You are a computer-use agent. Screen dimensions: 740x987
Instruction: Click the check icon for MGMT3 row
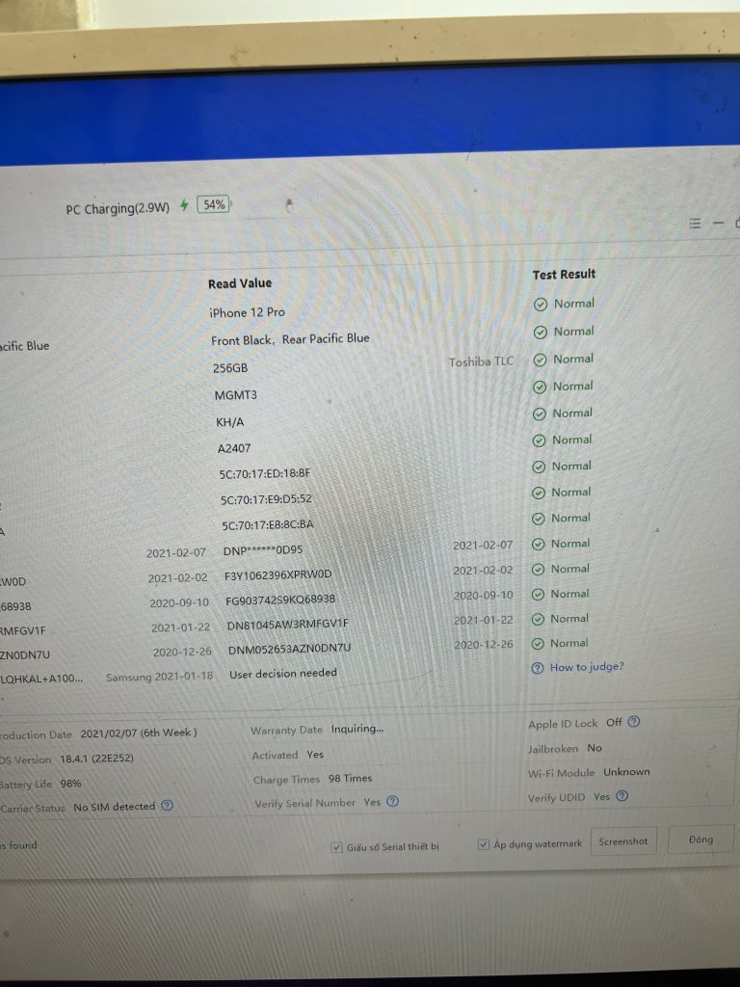tap(540, 387)
